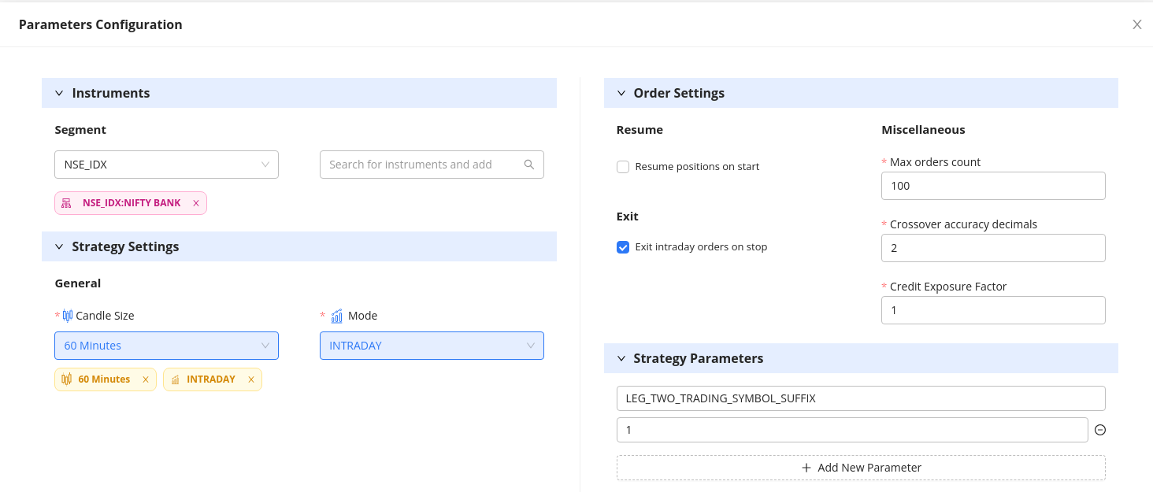The image size is (1153, 496).
Task: Remove the INTRADAY tag
Action: coord(251,379)
